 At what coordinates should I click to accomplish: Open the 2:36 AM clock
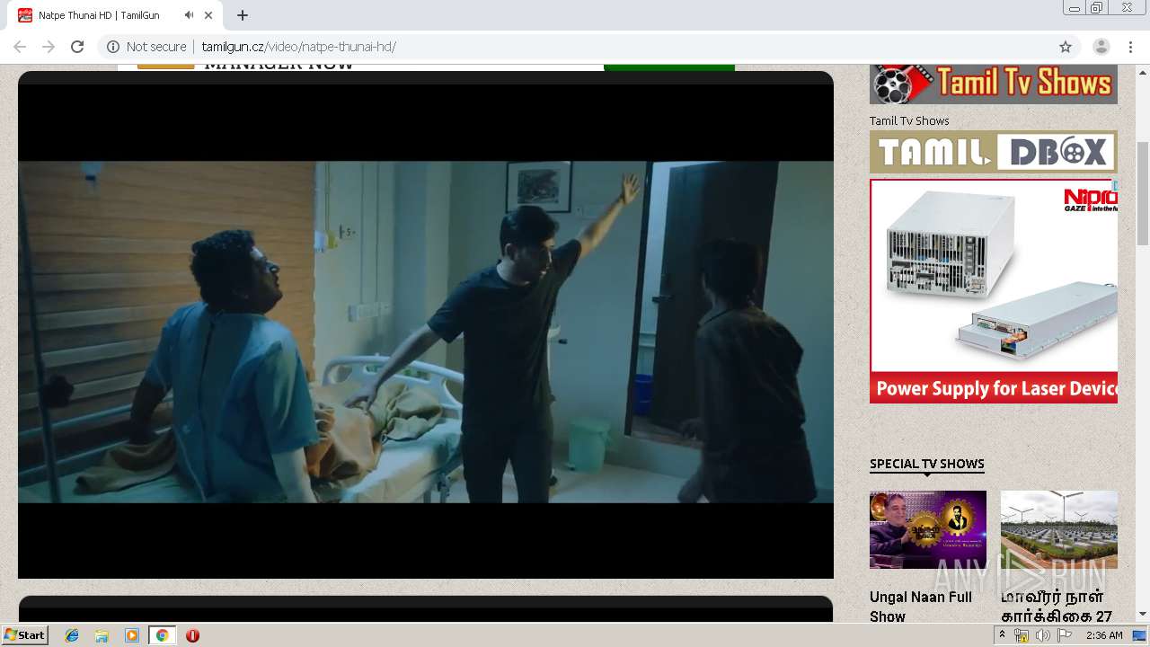1104,635
